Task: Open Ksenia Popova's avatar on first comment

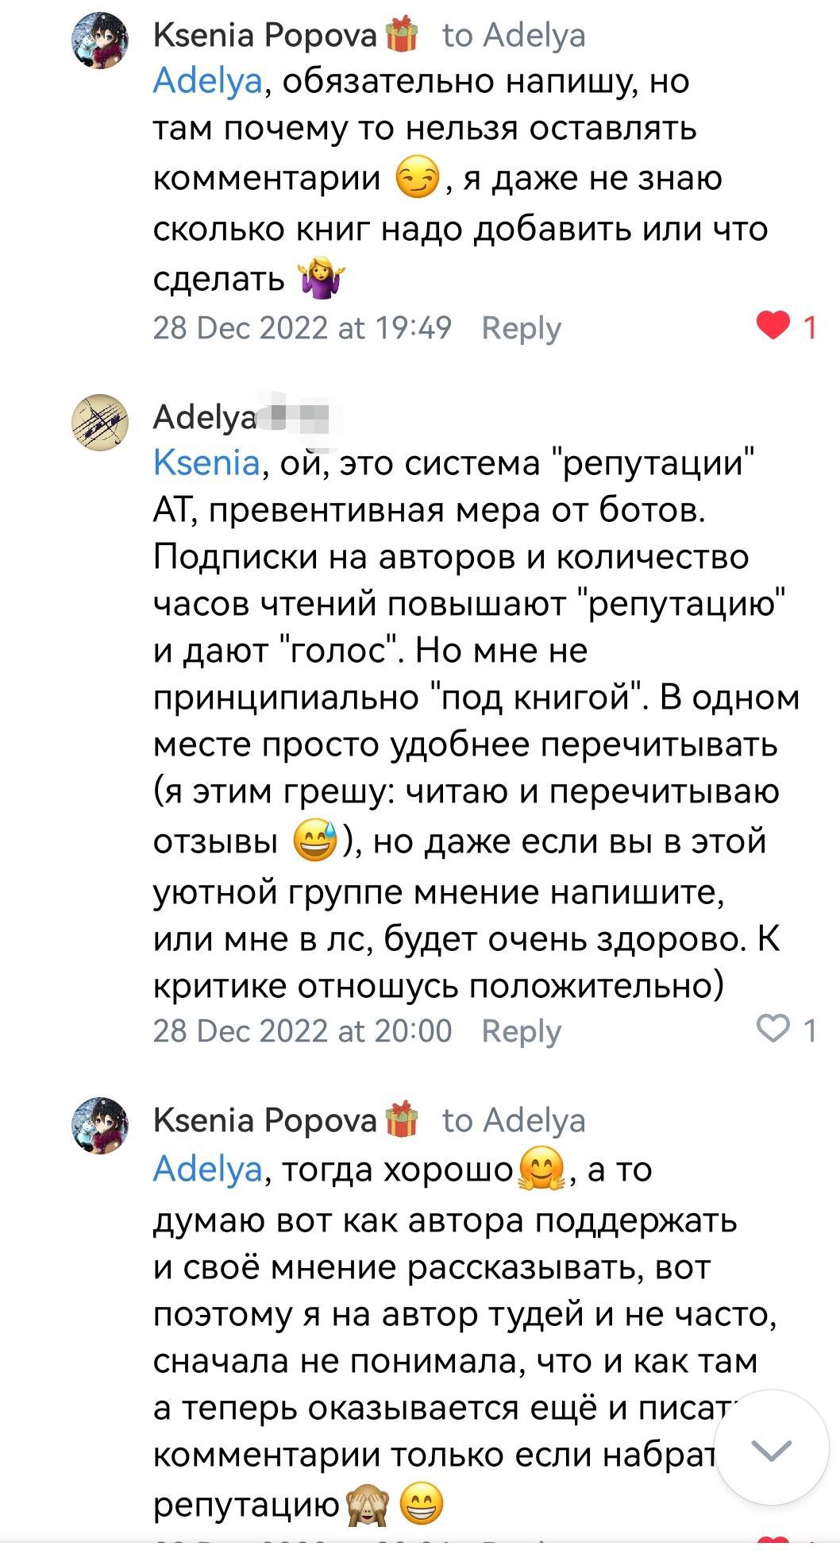Action: tap(100, 41)
